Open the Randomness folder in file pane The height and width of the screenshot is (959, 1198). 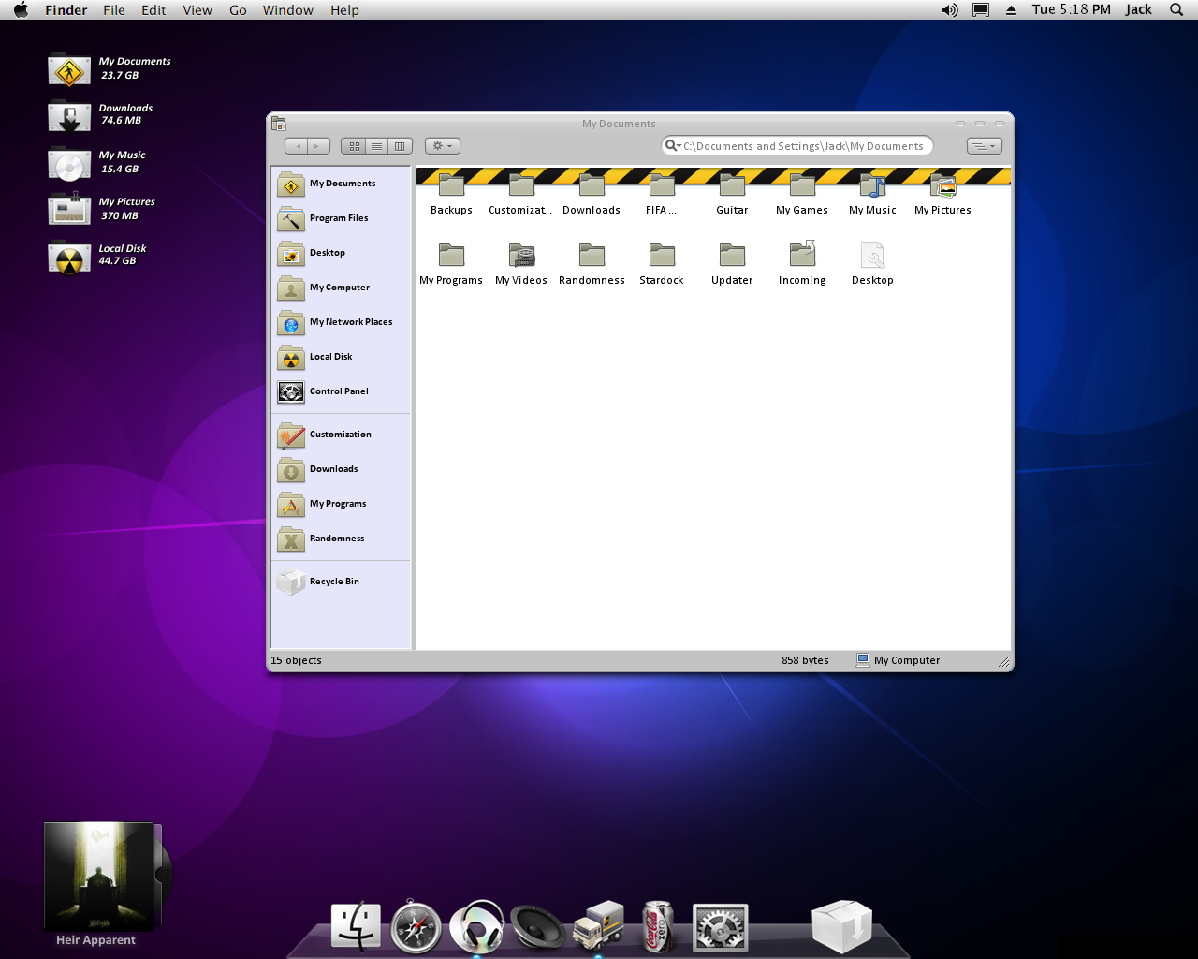tap(592, 264)
